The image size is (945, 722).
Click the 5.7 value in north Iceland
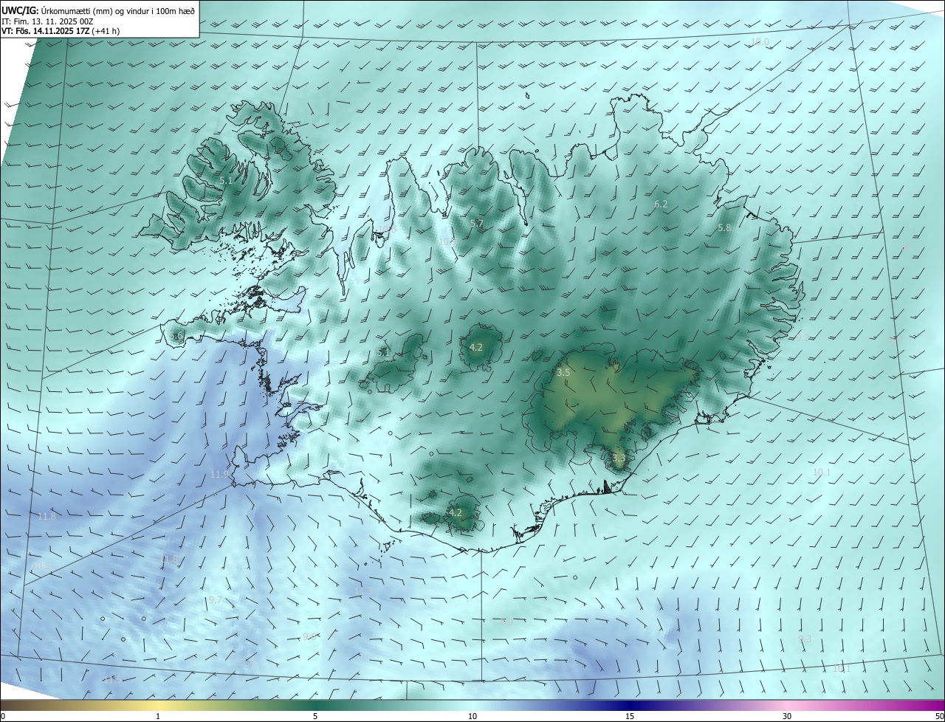tap(477, 223)
